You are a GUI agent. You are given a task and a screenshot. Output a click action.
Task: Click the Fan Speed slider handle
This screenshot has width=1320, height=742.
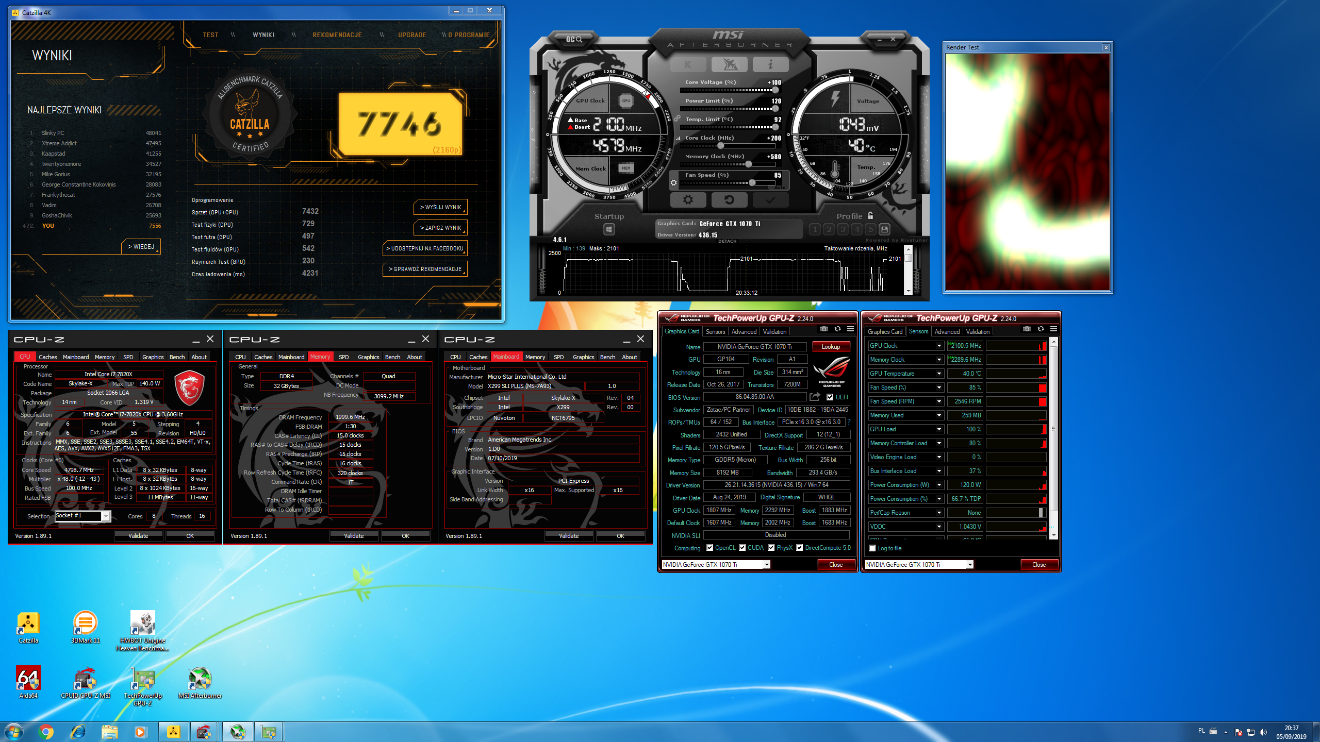point(752,183)
